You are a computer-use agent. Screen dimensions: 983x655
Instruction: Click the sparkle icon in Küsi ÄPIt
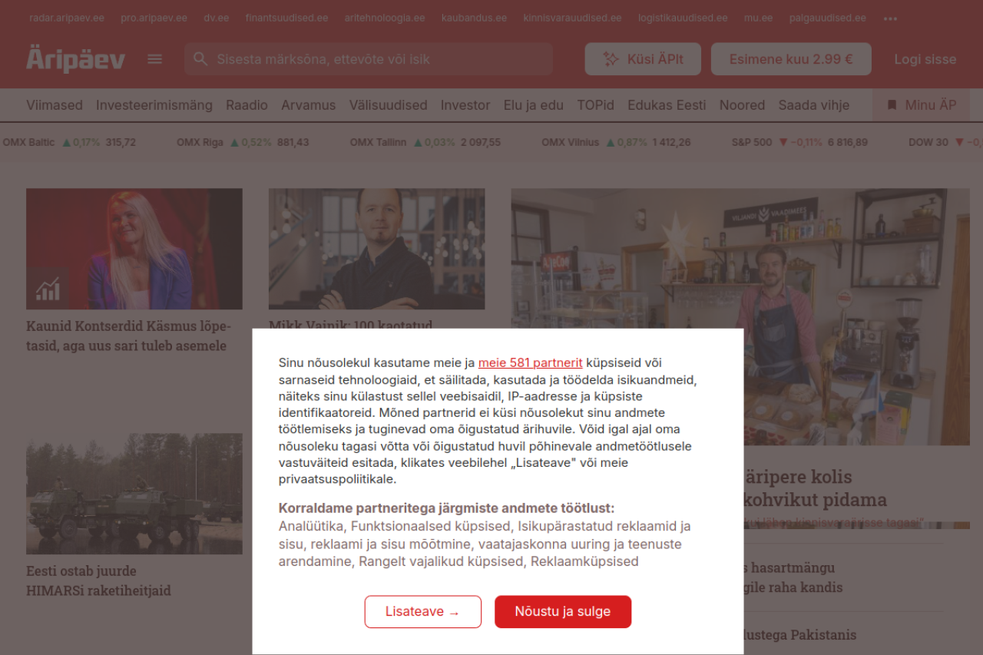pyautogui.click(x=611, y=59)
